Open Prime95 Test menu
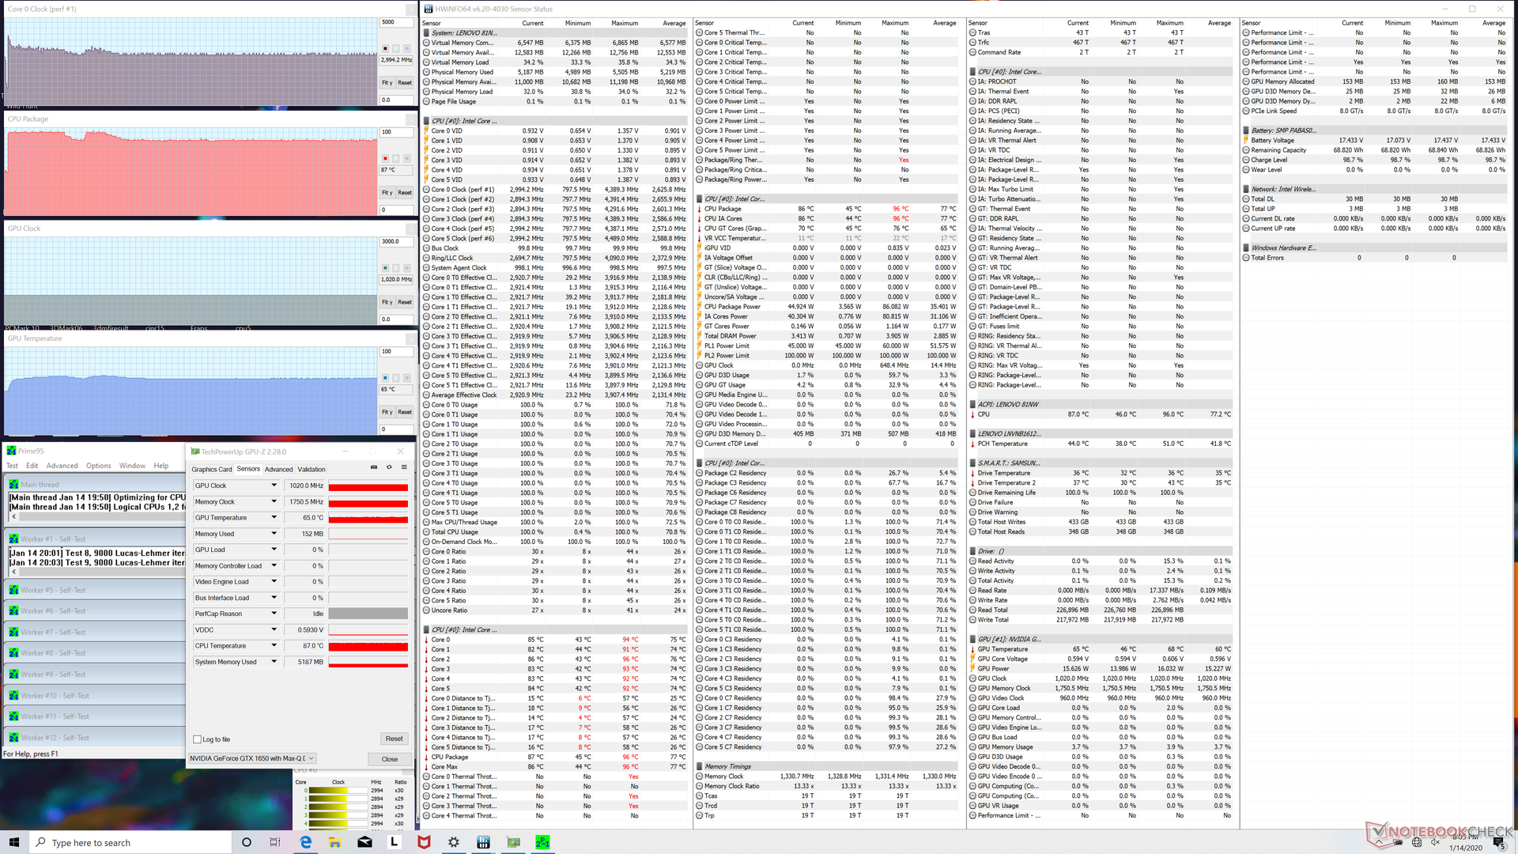The image size is (1518, 854). click(12, 466)
